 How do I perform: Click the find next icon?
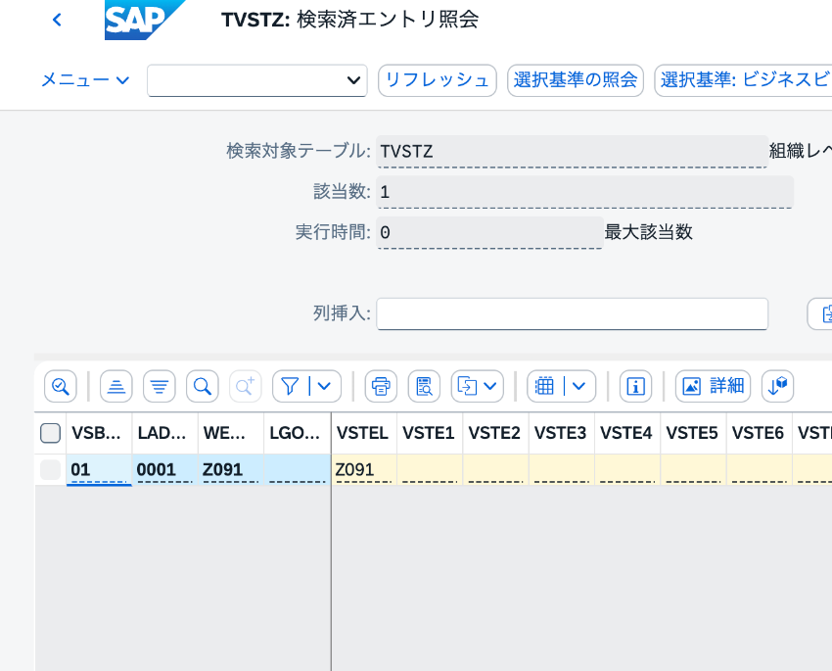[x=245, y=386]
